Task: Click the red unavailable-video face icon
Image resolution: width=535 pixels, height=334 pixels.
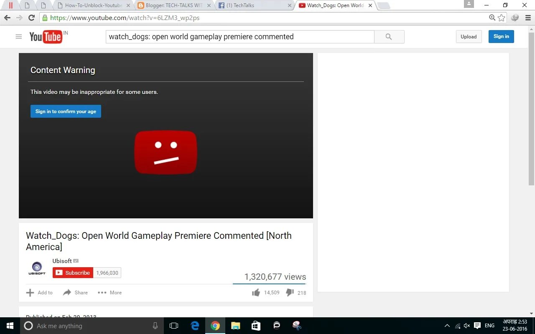Action: coord(166,152)
